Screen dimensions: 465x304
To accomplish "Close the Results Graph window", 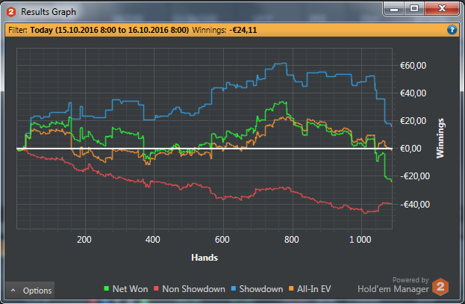I will [x=442, y=9].
